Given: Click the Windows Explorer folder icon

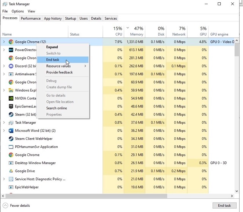Looking at the screenshot, I should point(11,90).
